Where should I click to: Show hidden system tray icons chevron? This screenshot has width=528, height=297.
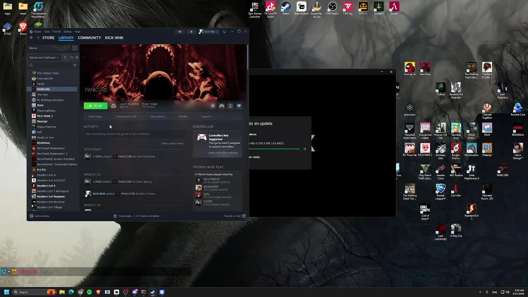[480, 292]
